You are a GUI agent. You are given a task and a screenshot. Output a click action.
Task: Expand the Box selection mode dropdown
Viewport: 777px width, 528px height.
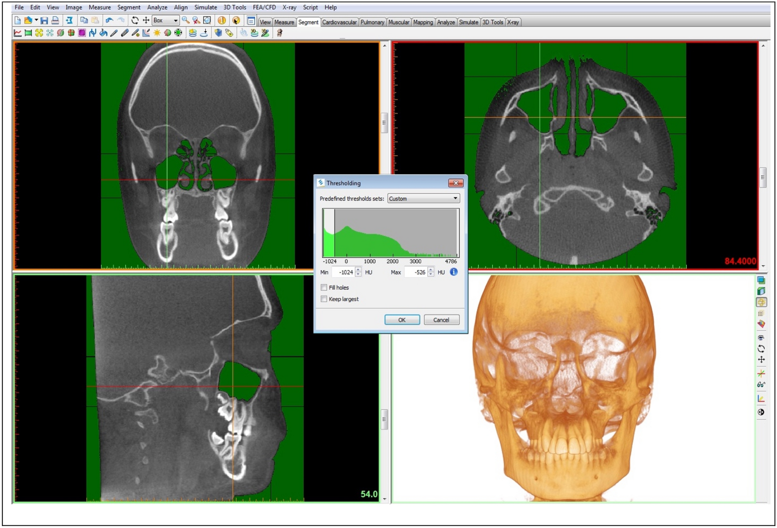[176, 21]
